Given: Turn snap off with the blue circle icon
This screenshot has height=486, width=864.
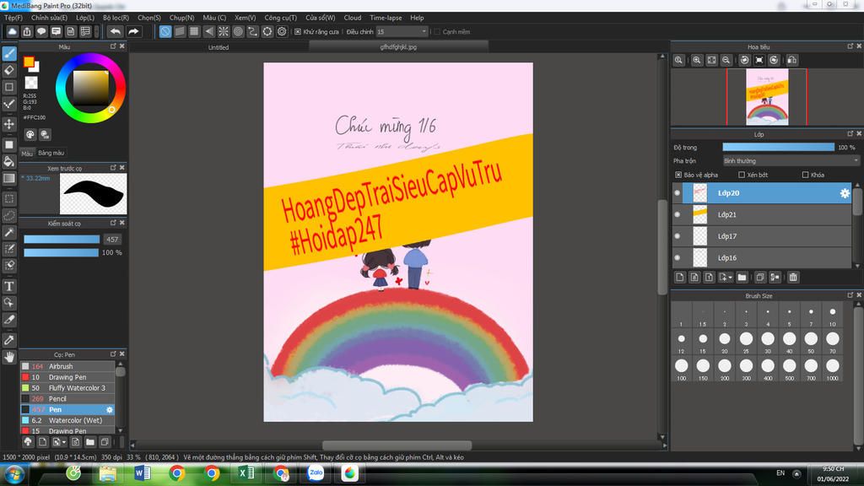Looking at the screenshot, I should [x=165, y=31].
